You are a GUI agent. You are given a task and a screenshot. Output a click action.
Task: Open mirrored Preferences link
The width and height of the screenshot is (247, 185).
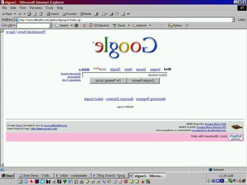pyautogui.click(x=74, y=77)
